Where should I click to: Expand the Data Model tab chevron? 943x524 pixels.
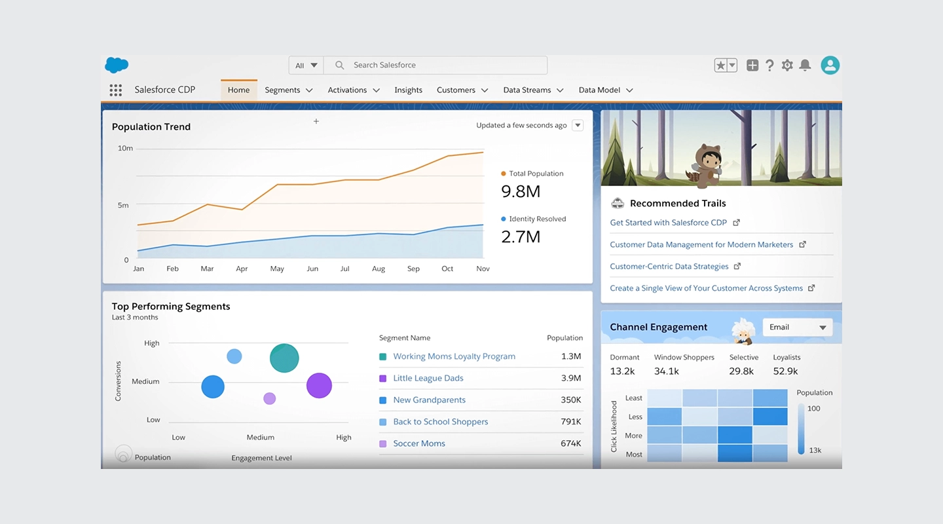pos(629,90)
